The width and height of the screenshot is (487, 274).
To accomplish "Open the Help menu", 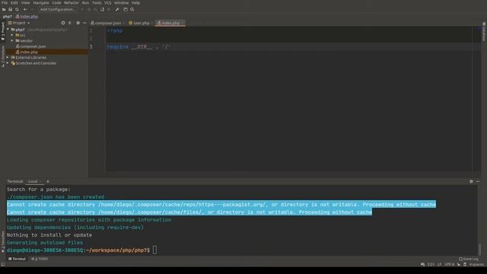I will coord(135,3).
